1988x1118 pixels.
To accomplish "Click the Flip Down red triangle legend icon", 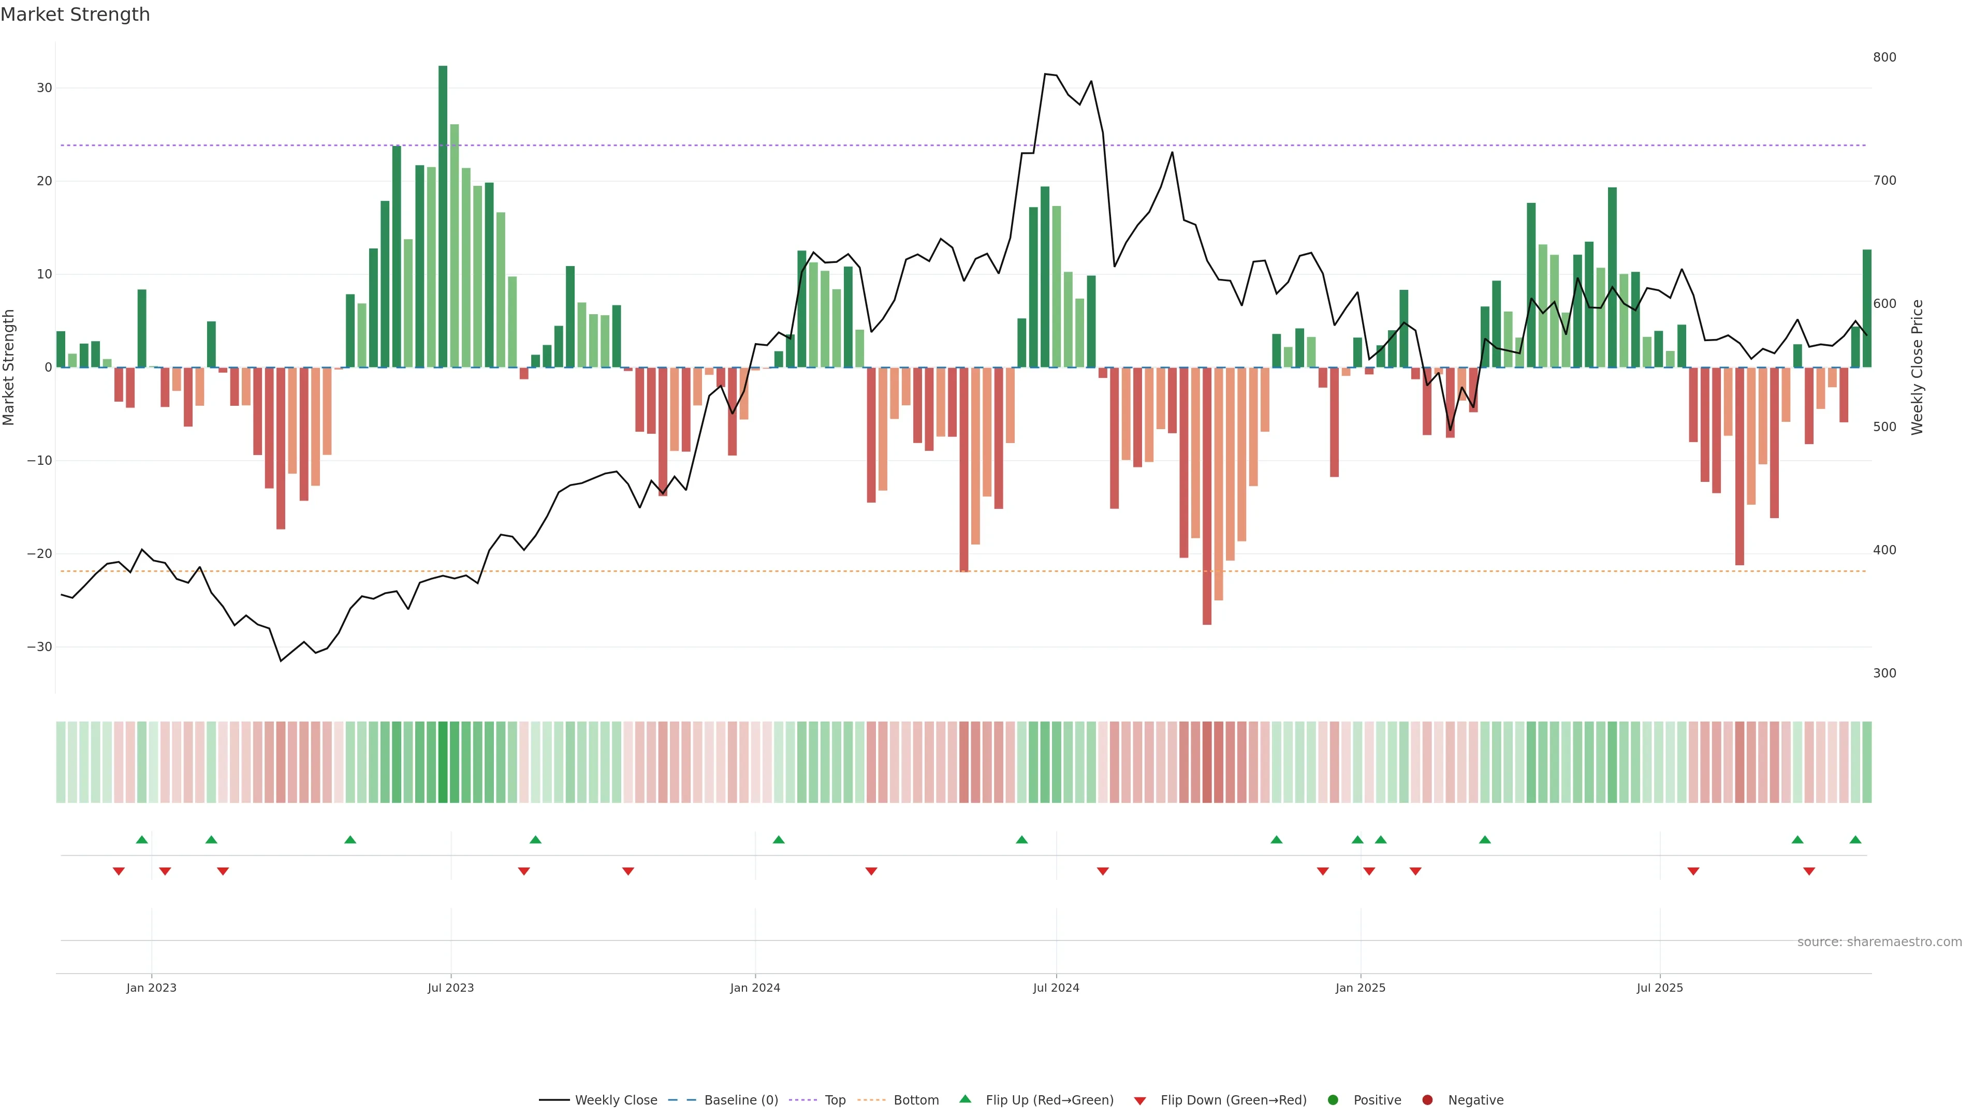I will click(1140, 1101).
